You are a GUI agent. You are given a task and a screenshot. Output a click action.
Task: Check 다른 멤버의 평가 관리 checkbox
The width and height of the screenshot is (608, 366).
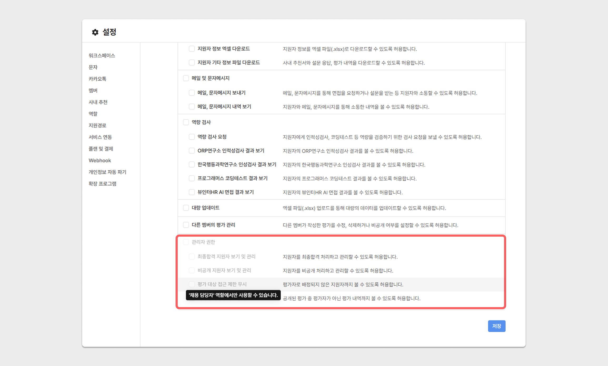186,225
